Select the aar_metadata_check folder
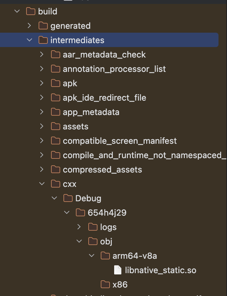 coord(104,55)
